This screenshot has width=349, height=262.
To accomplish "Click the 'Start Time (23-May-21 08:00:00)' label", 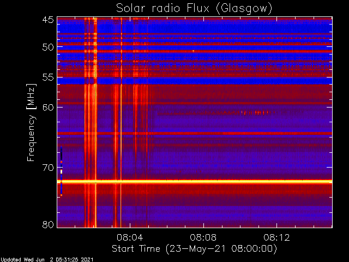I will pyautogui.click(x=194, y=249).
